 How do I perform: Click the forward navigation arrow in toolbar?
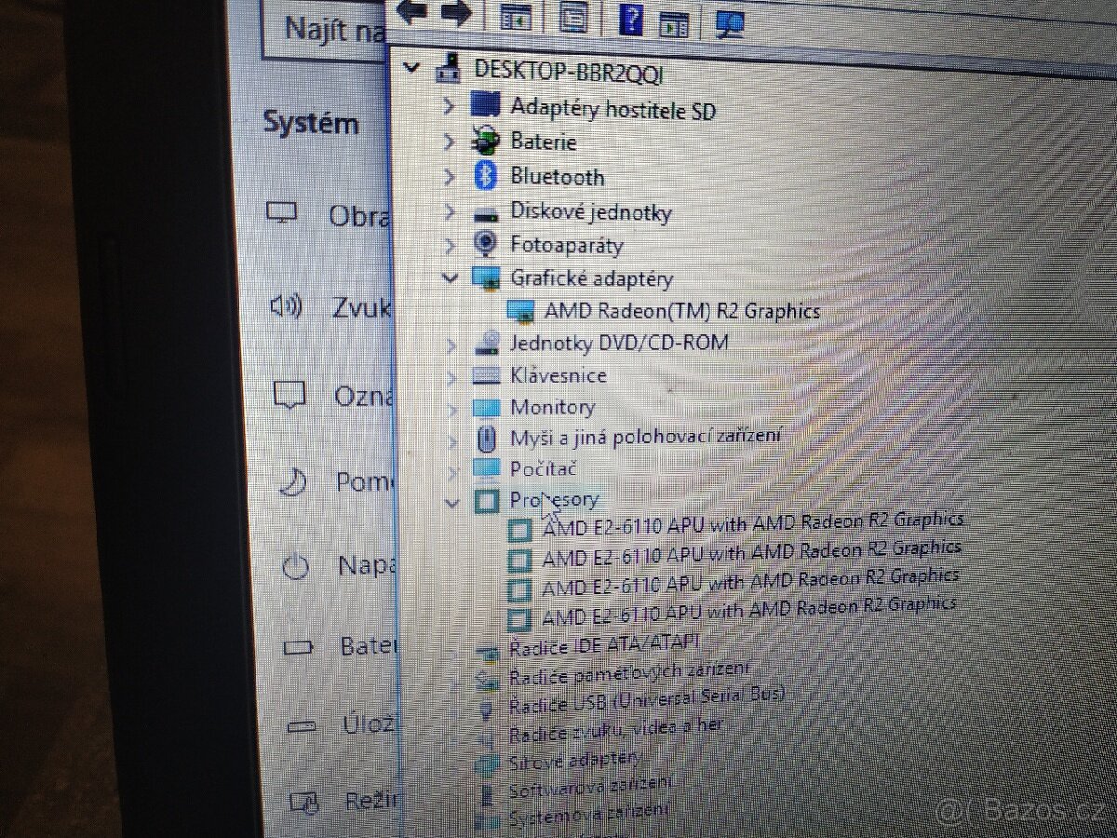[455, 12]
